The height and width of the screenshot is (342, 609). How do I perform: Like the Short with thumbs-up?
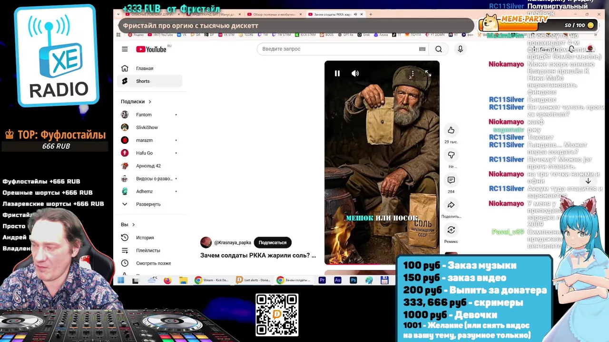click(x=451, y=130)
